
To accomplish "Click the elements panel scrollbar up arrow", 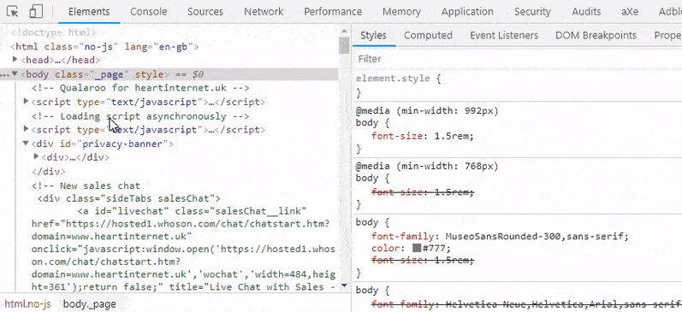I will [x=345, y=31].
